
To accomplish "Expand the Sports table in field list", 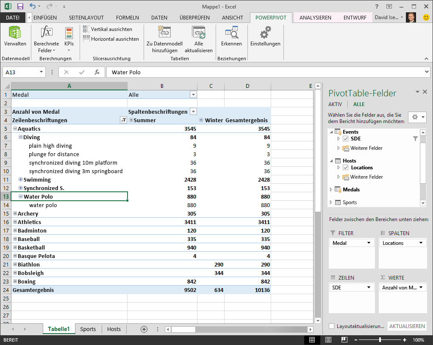I will click(330, 202).
